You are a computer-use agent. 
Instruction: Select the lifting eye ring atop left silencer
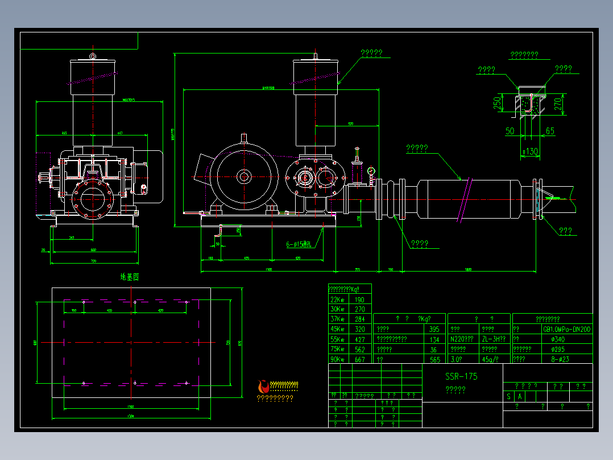point(93,56)
